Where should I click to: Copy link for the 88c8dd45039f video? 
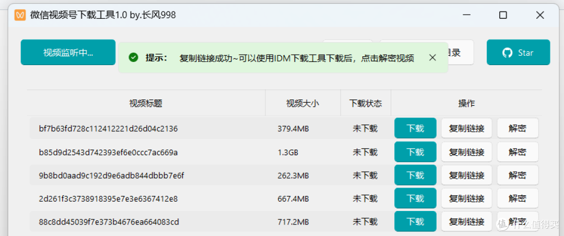(x=466, y=221)
